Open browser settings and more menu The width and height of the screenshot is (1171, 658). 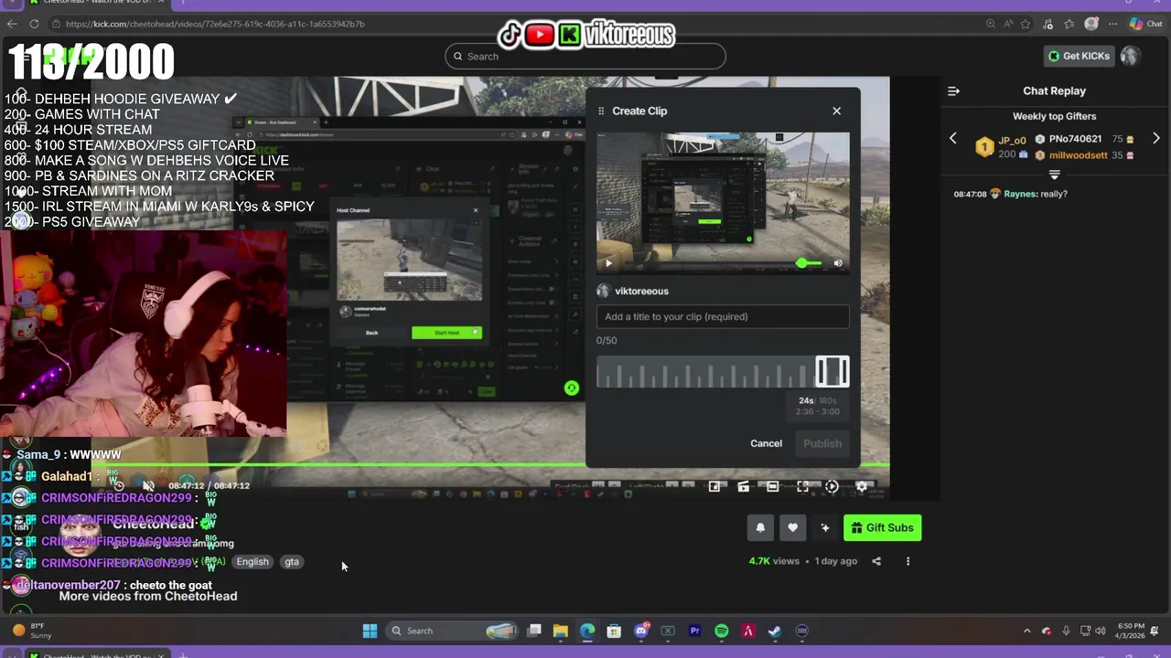[1112, 24]
